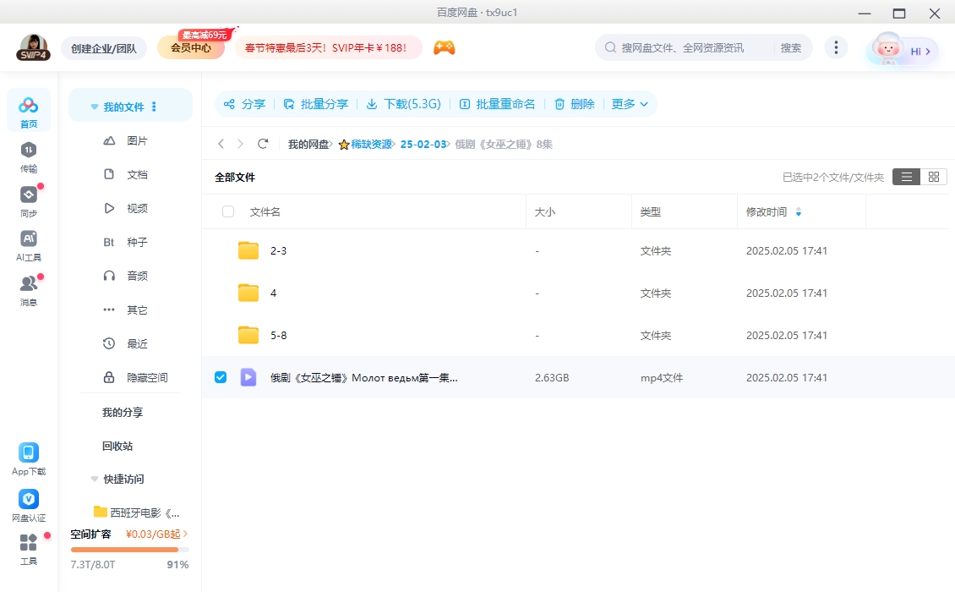Open 会员中心 membership center
Screen dimensions: 955x592
point(190,47)
